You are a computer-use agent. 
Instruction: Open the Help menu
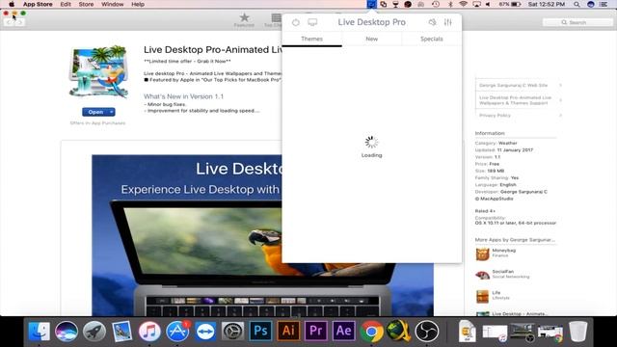point(138,4)
